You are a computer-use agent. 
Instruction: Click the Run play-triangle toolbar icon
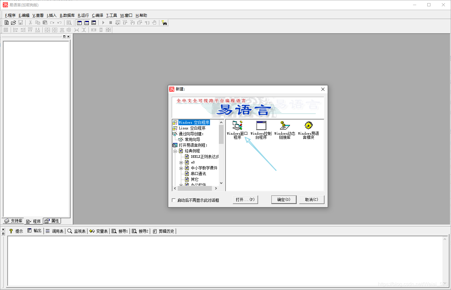pyautogui.click(x=103, y=22)
